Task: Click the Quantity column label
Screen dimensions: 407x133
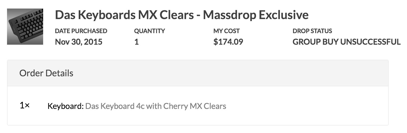Action: 149,31
